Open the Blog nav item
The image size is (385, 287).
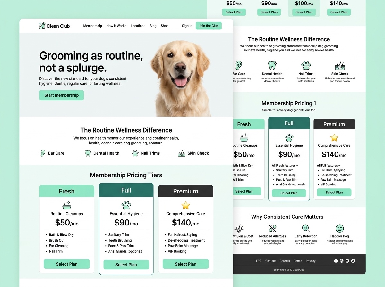pos(153,26)
